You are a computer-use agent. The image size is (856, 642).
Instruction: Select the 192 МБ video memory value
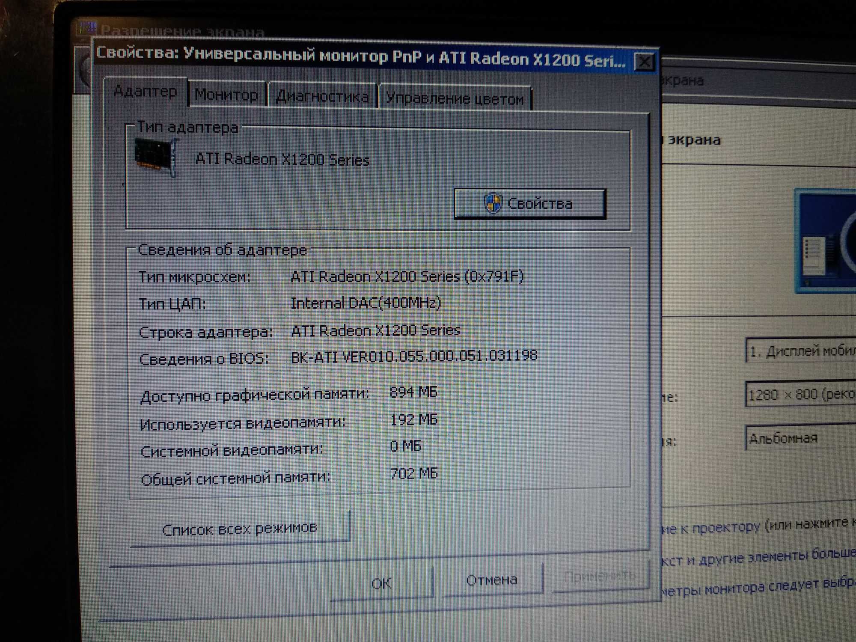pyautogui.click(x=414, y=419)
